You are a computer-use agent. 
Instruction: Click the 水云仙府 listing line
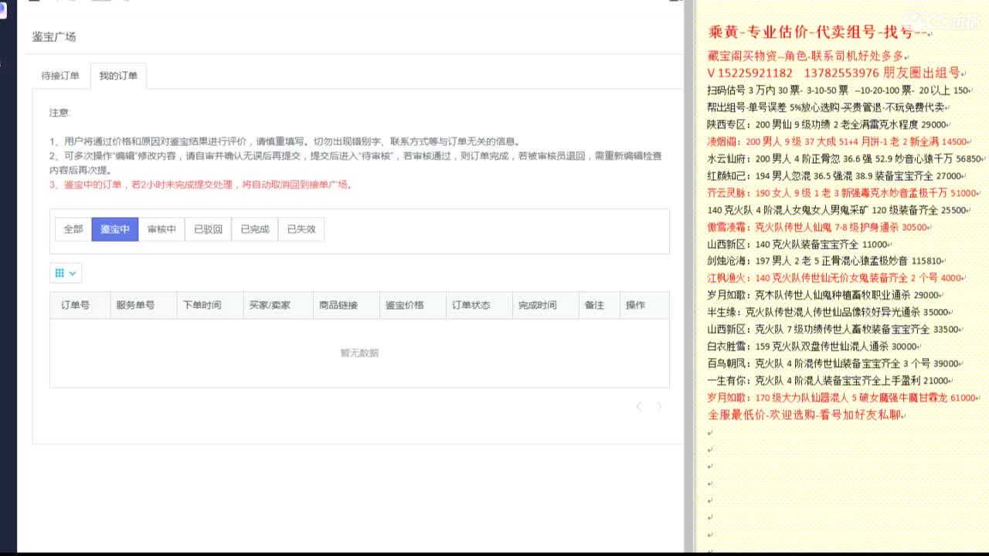coord(845,159)
